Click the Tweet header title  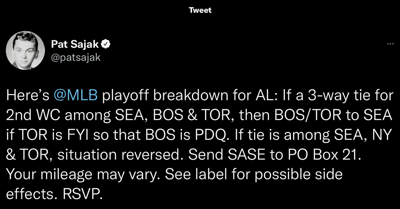point(200,10)
